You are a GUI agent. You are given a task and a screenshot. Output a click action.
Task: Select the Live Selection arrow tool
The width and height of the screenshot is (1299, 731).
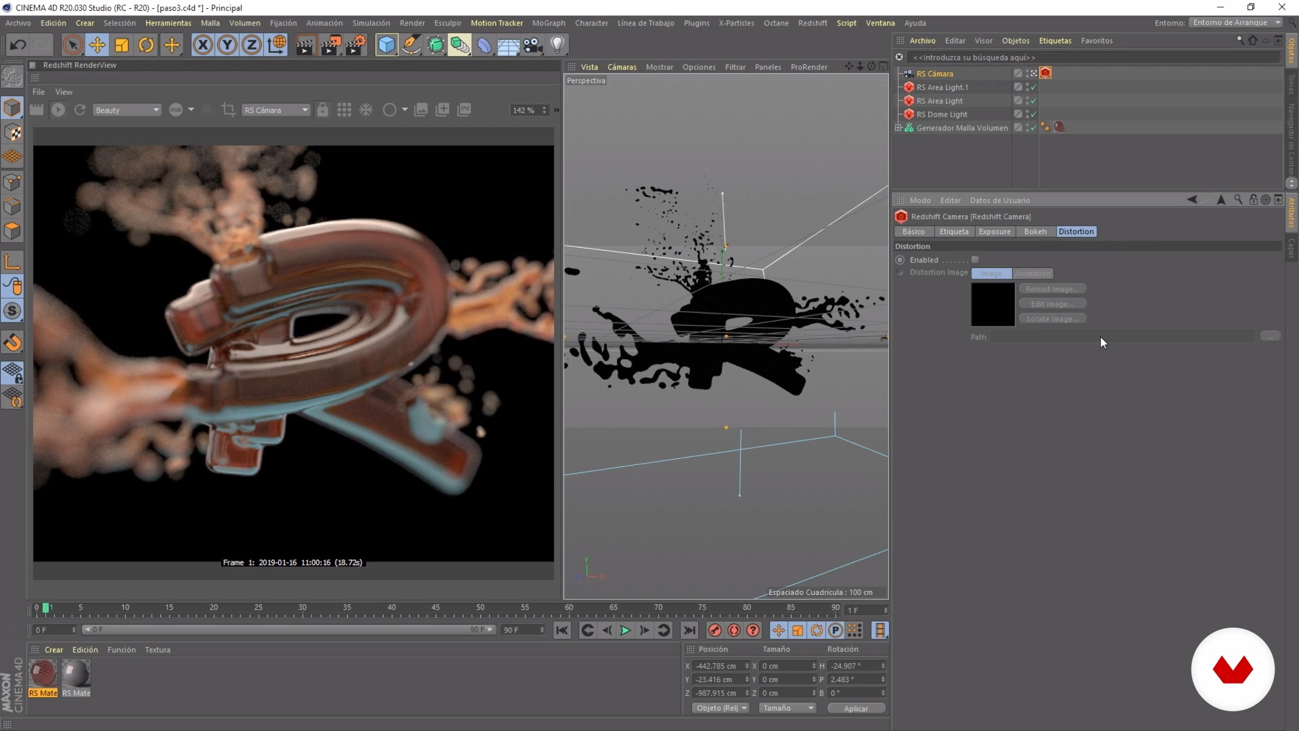coord(72,45)
